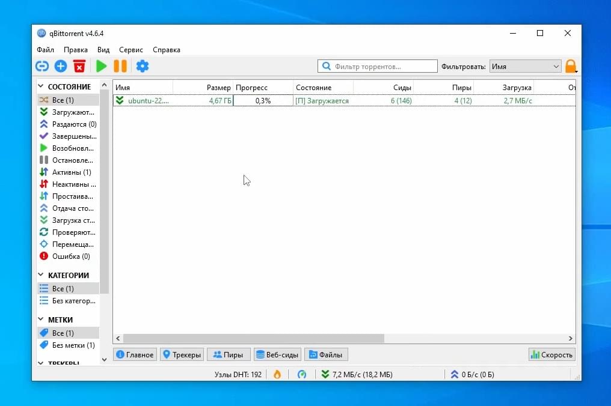
Task: Collapse the СОСТОЯНИЕ section
Action: [40, 86]
